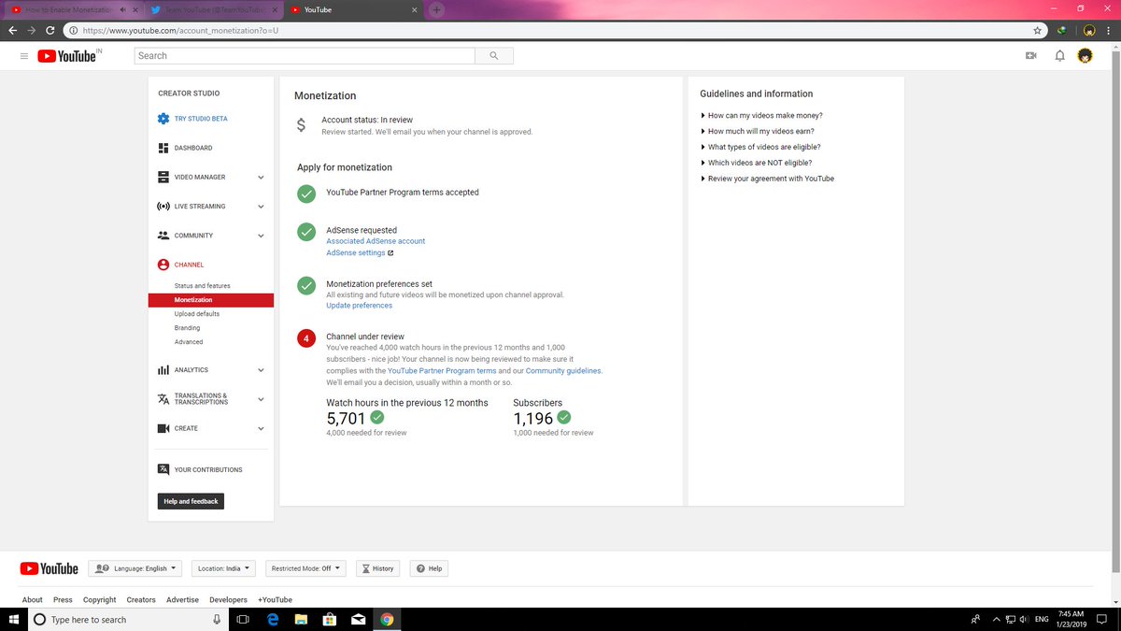Open the Mail app from taskbar
The width and height of the screenshot is (1121, 631).
point(358,619)
